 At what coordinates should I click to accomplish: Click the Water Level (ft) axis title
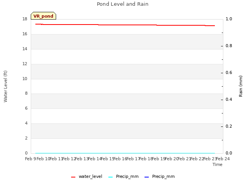point(5,86)
